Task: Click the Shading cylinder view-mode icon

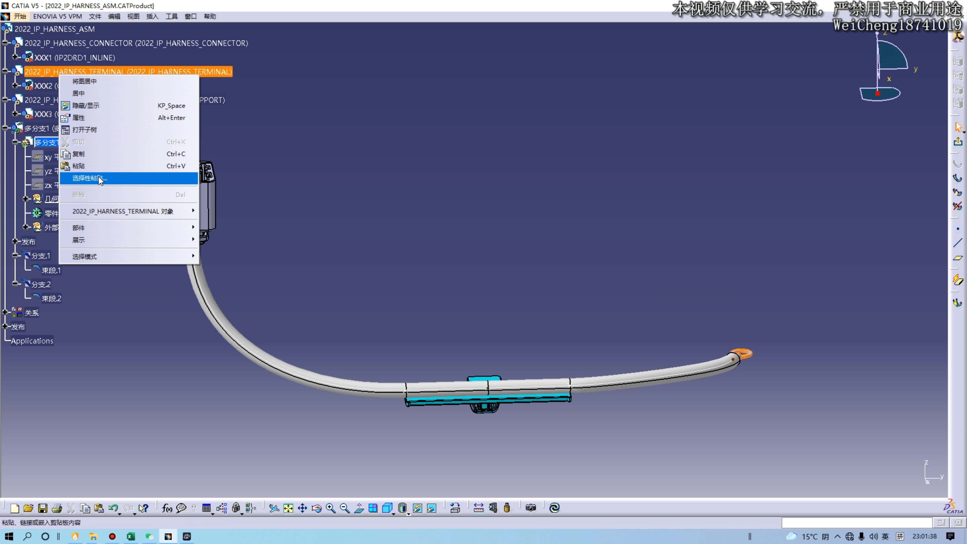Action: click(402, 508)
